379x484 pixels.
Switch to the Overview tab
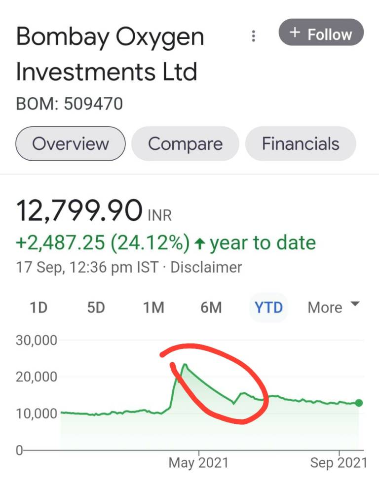(x=71, y=144)
